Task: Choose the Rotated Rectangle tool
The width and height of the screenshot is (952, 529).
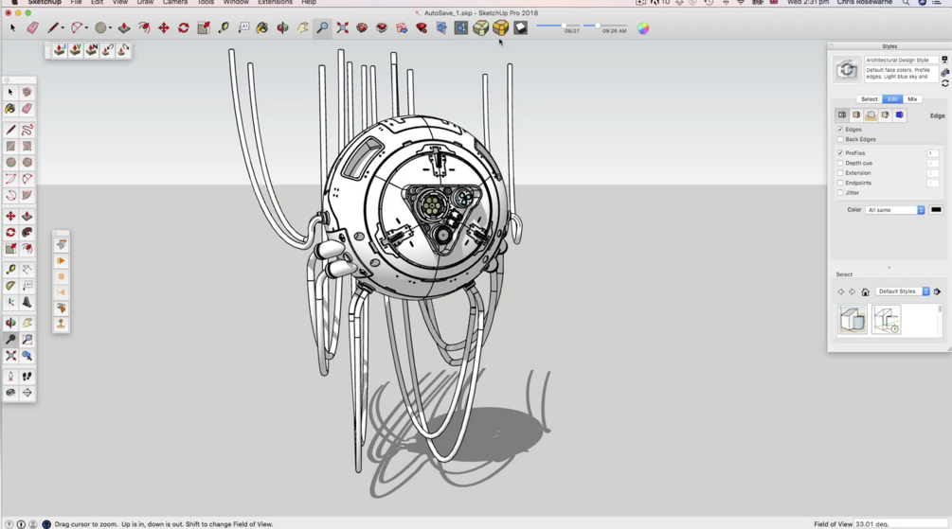Action: click(x=27, y=146)
